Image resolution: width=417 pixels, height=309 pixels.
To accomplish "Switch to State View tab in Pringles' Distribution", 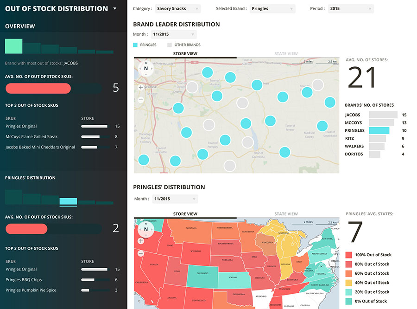I will pos(286,214).
